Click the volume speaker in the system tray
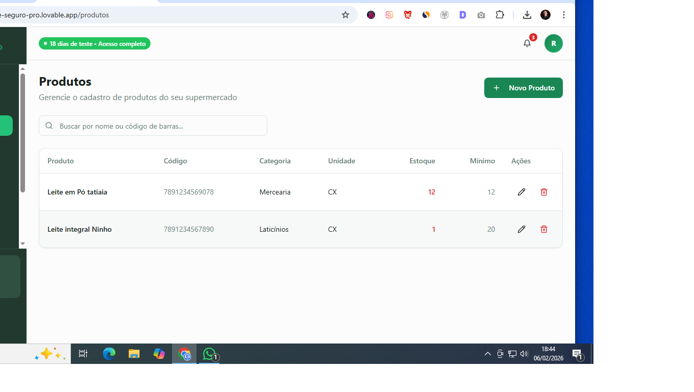The width and height of the screenshot is (694, 392). (x=524, y=353)
